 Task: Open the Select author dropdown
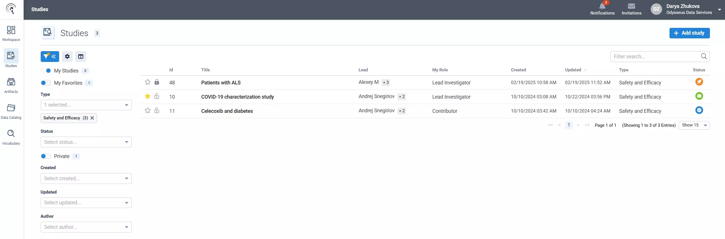86,227
